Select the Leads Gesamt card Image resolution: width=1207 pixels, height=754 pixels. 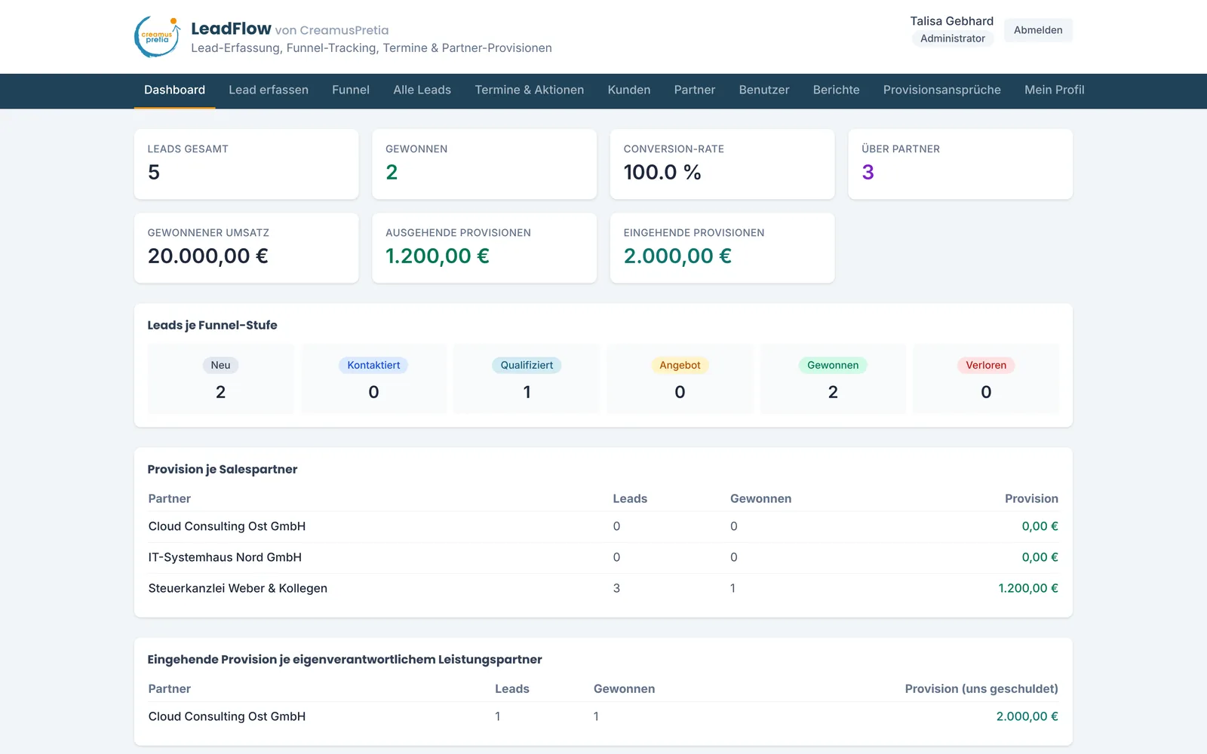(246, 164)
